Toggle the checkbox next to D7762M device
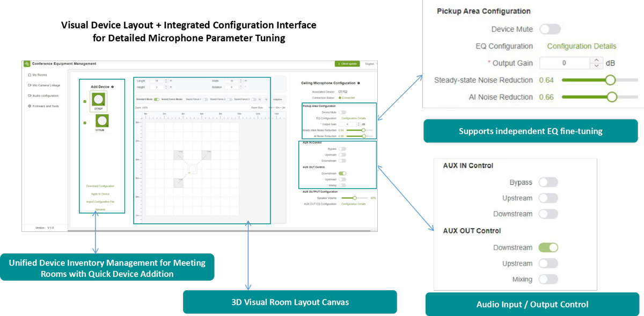Viewport: 644px width, 316px height. tap(85, 123)
